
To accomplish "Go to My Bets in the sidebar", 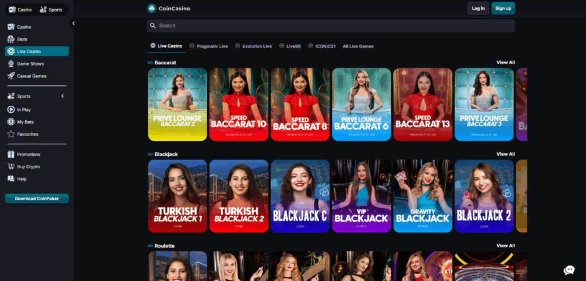I will [37, 122].
